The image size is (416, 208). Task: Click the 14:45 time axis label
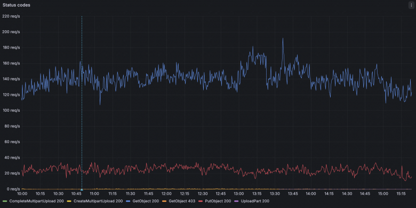[365, 194]
